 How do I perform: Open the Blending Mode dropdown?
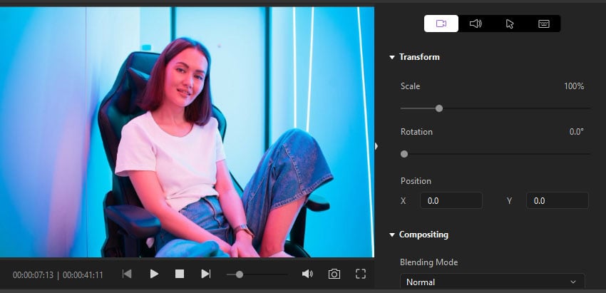492,282
